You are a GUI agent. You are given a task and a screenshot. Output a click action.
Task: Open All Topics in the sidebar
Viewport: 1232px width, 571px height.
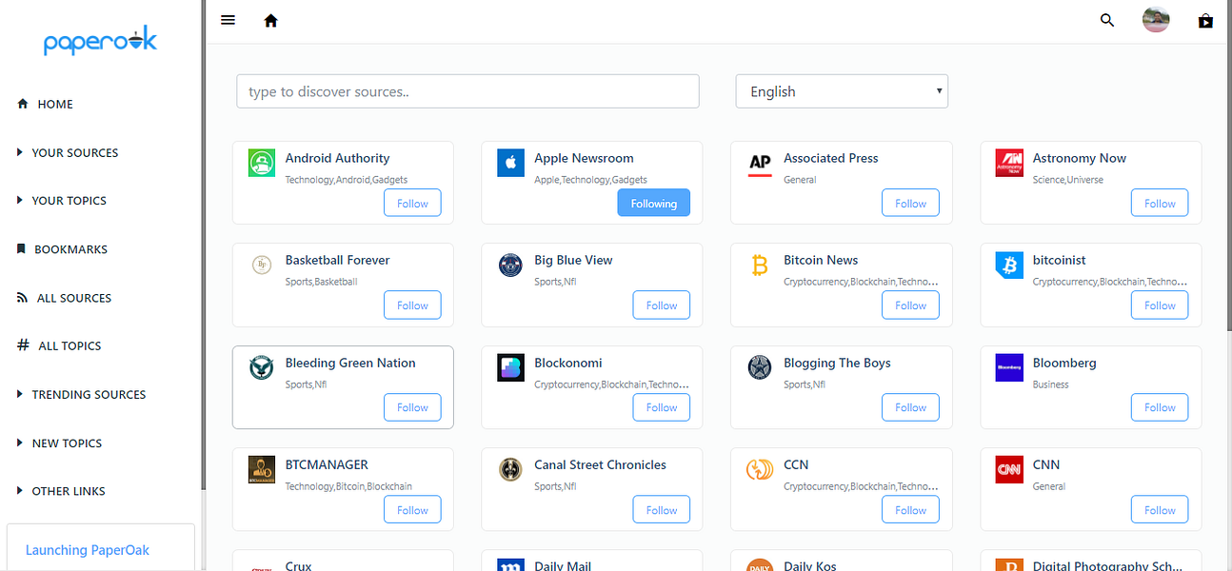pyautogui.click(x=60, y=345)
